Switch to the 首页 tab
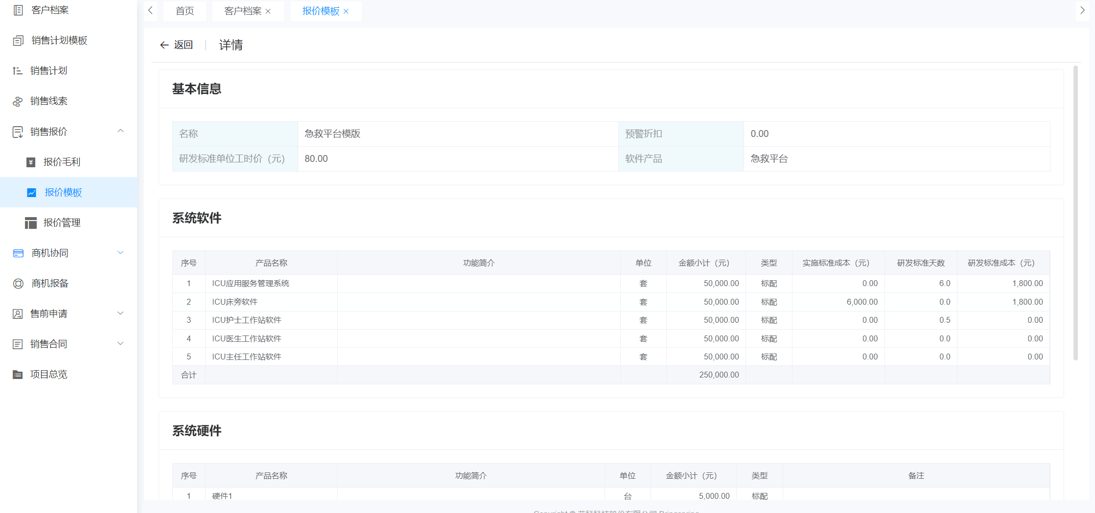Screen dimensions: 1095x513 pyautogui.click(x=185, y=11)
